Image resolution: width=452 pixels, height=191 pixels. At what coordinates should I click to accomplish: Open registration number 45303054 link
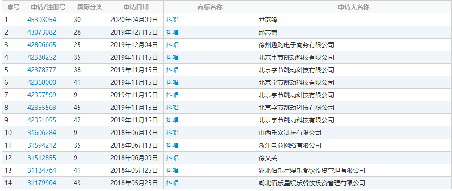click(x=42, y=20)
